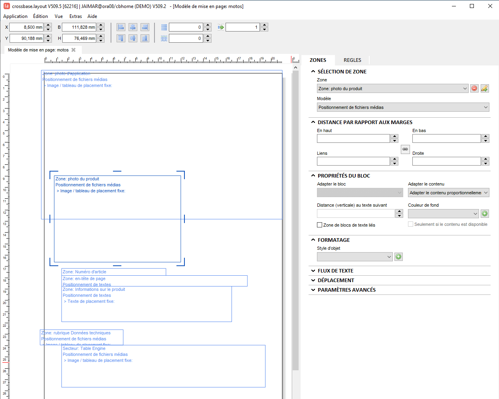Enable 'Zone de blocs de texte liés' checkbox
This screenshot has height=399, width=499.
pyautogui.click(x=319, y=225)
